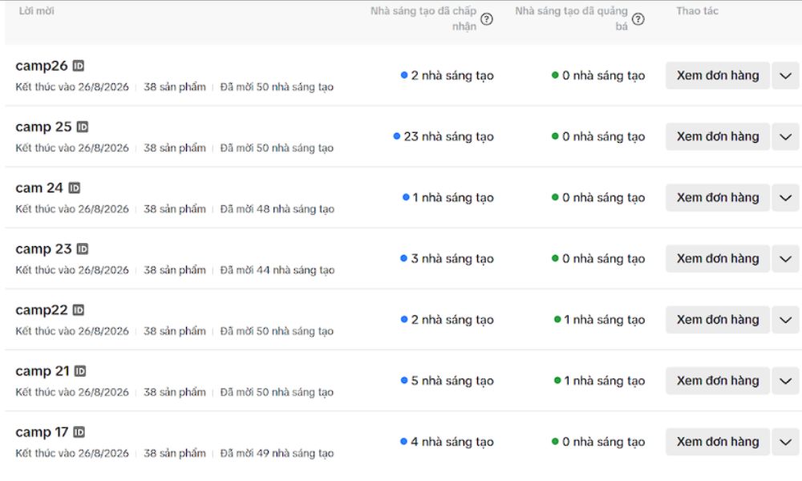Click 'Đã mời 44 nhà sáng tạo' text
This screenshot has width=802, height=481.
(x=277, y=270)
